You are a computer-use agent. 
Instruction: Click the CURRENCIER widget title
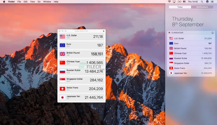click(177, 33)
